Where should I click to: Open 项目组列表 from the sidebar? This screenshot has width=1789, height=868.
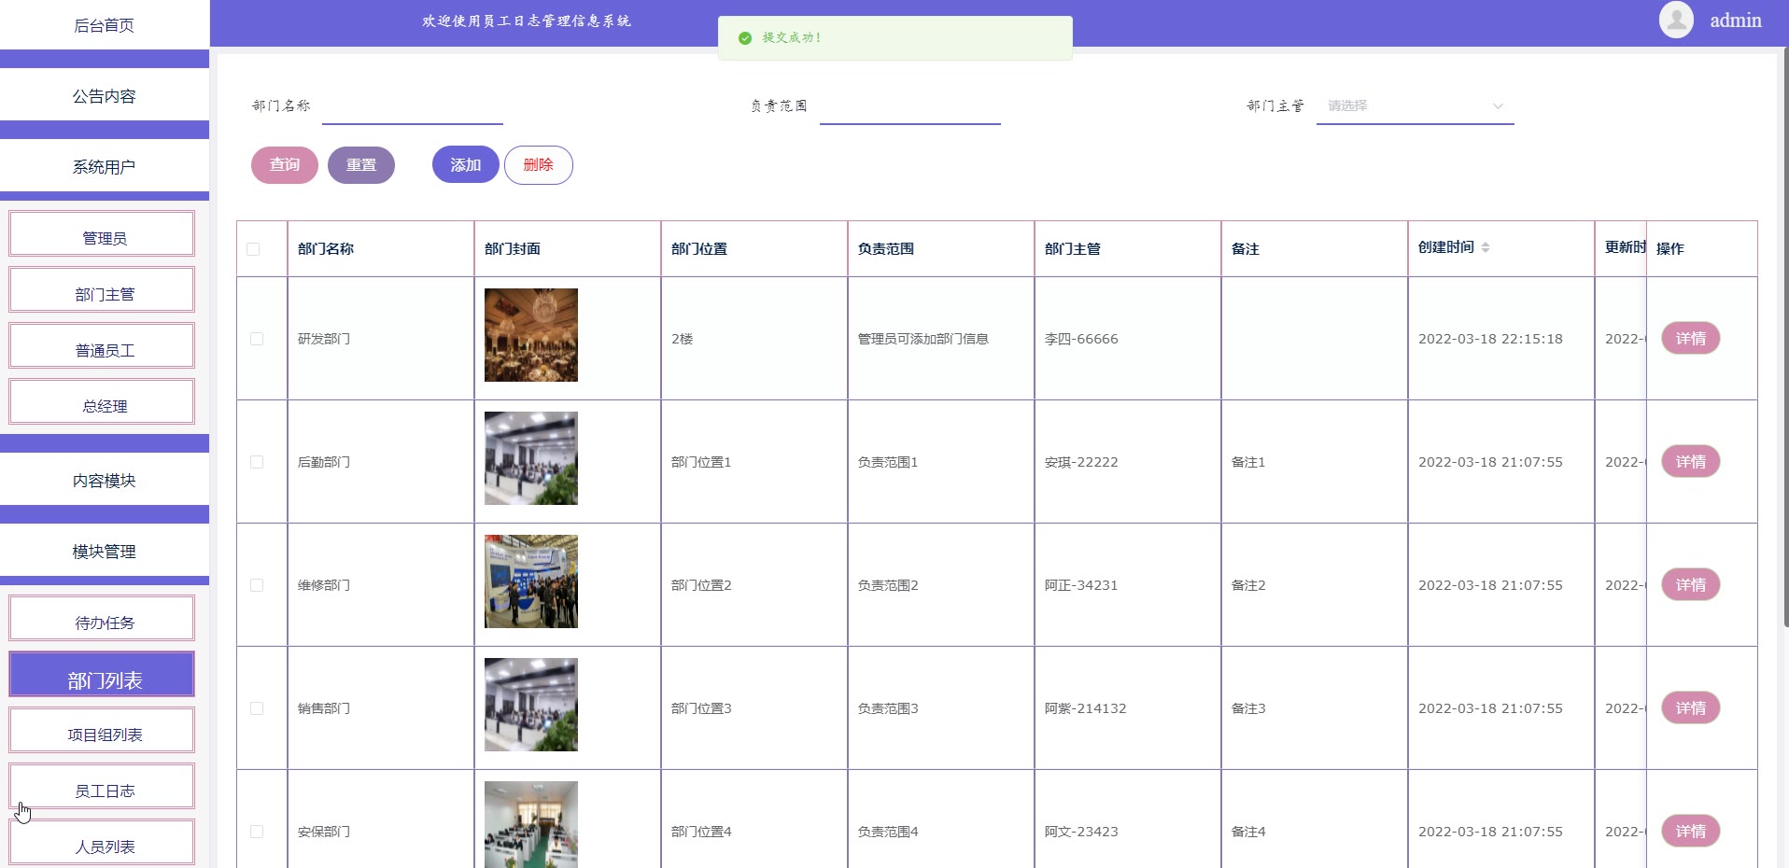pyautogui.click(x=103, y=734)
